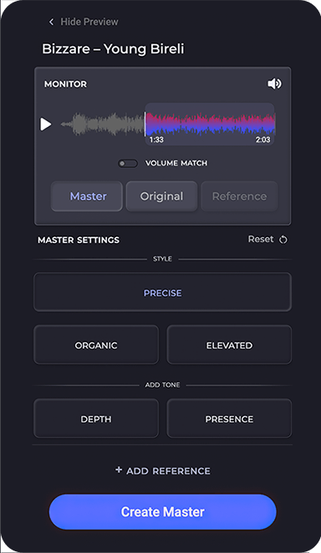Toggle the Volume Match switch
Viewport: 321px width, 553px height.
click(128, 164)
